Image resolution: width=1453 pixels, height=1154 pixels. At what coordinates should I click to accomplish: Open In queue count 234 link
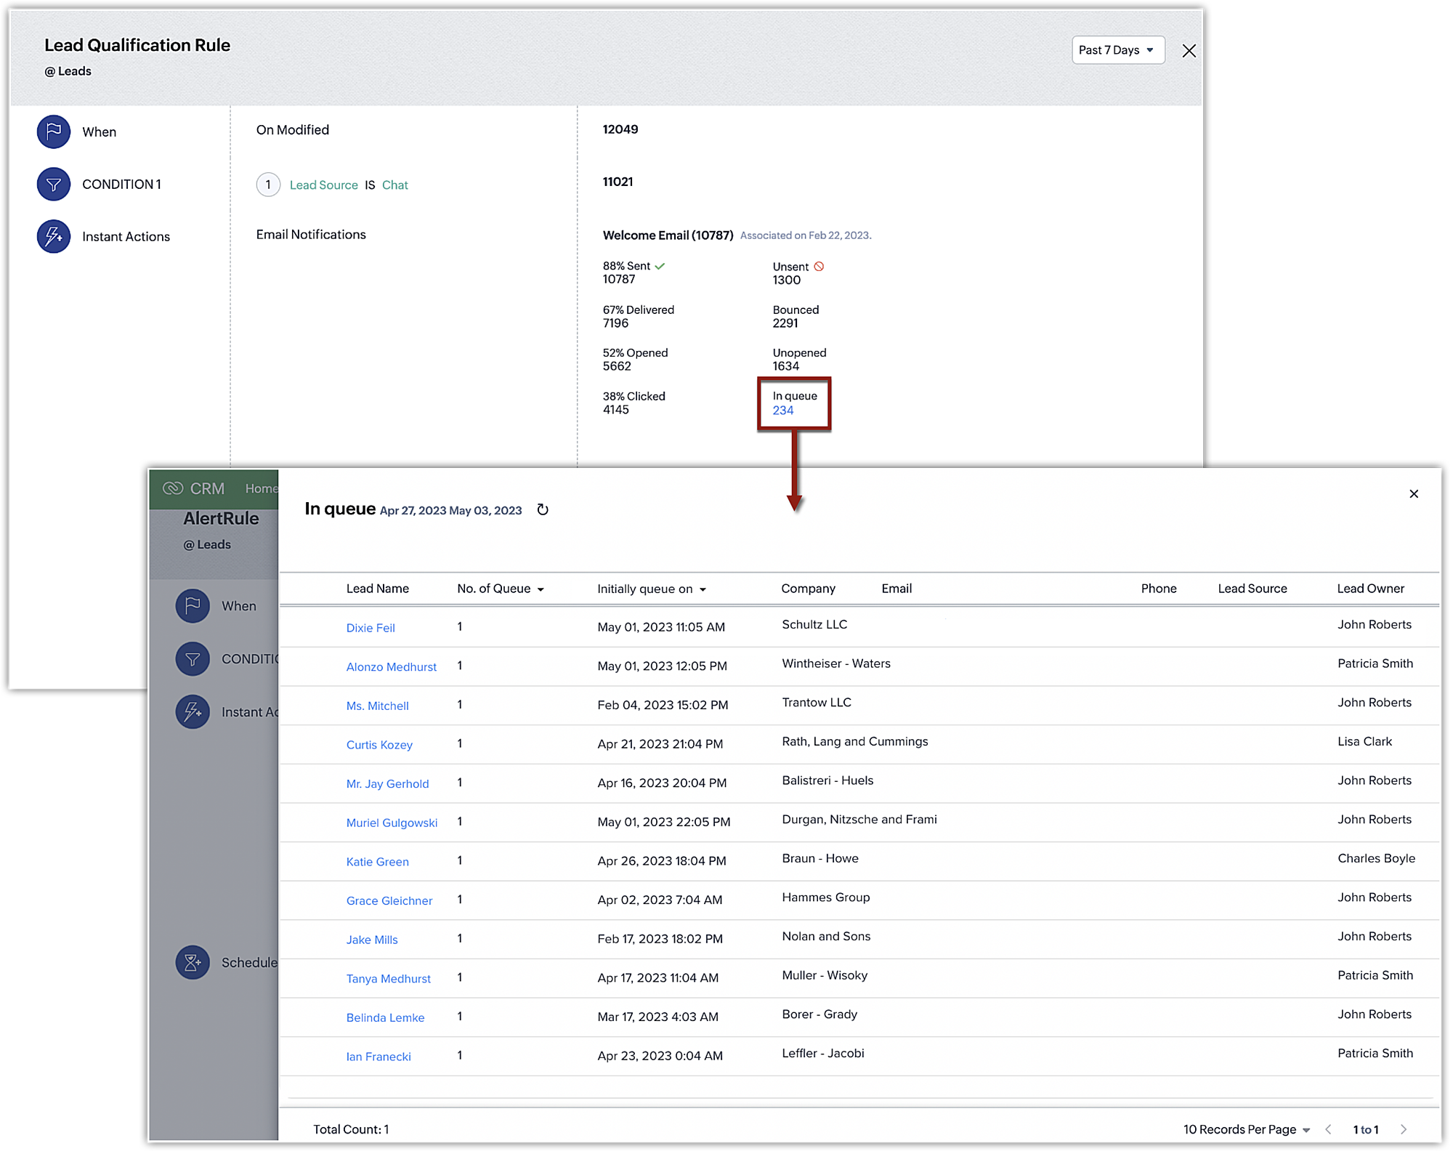pyautogui.click(x=782, y=411)
